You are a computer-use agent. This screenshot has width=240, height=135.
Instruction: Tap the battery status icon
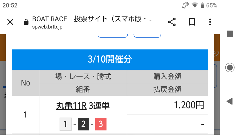202,5
